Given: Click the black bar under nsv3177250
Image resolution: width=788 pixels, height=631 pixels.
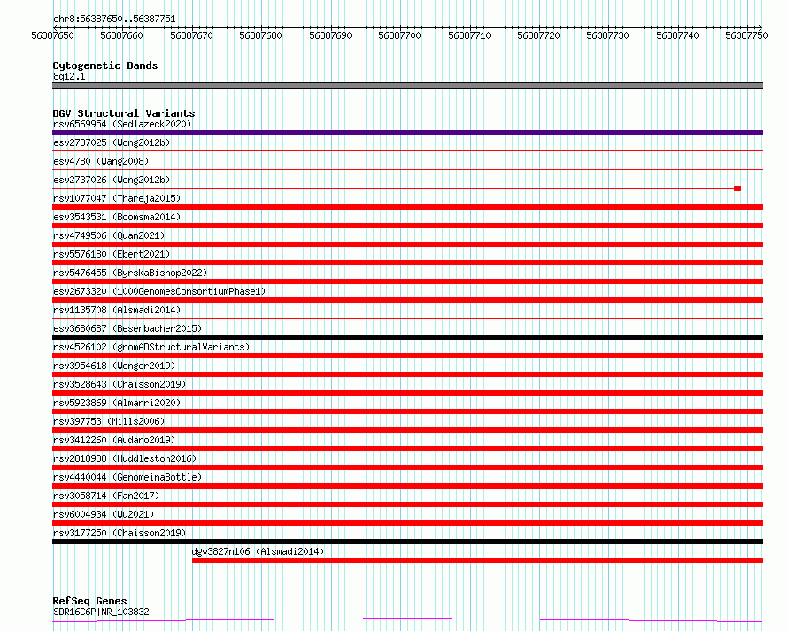Looking at the screenshot, I should point(407,542).
